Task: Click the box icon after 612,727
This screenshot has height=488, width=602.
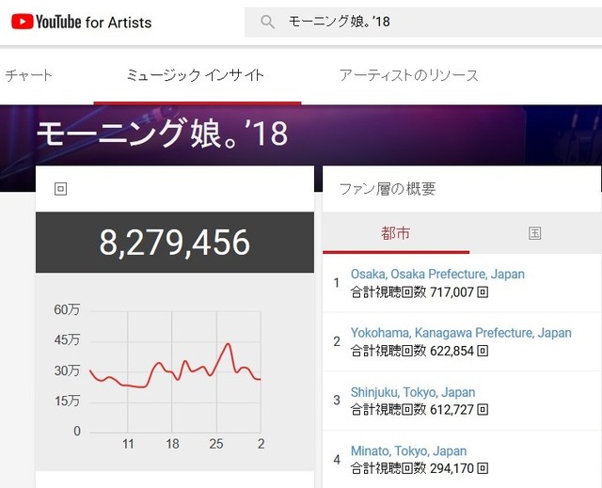Action: [483, 410]
